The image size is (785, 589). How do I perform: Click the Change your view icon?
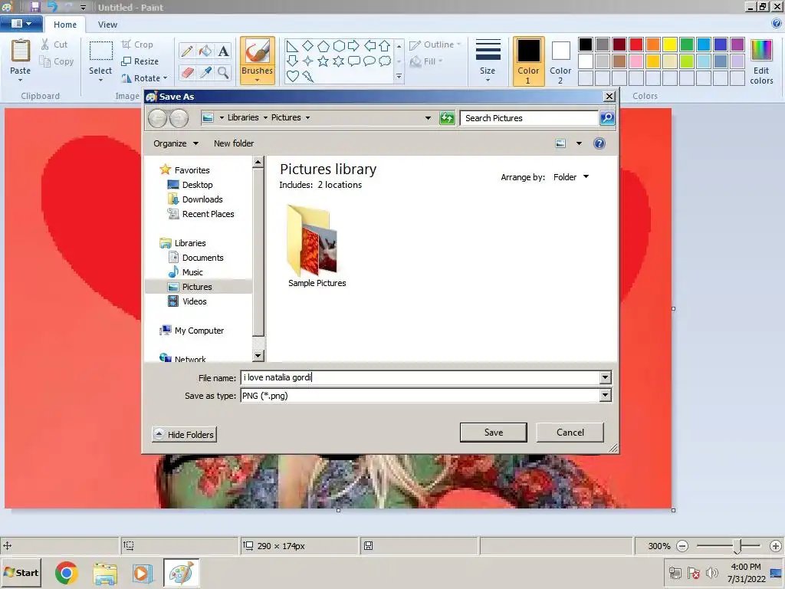(560, 143)
